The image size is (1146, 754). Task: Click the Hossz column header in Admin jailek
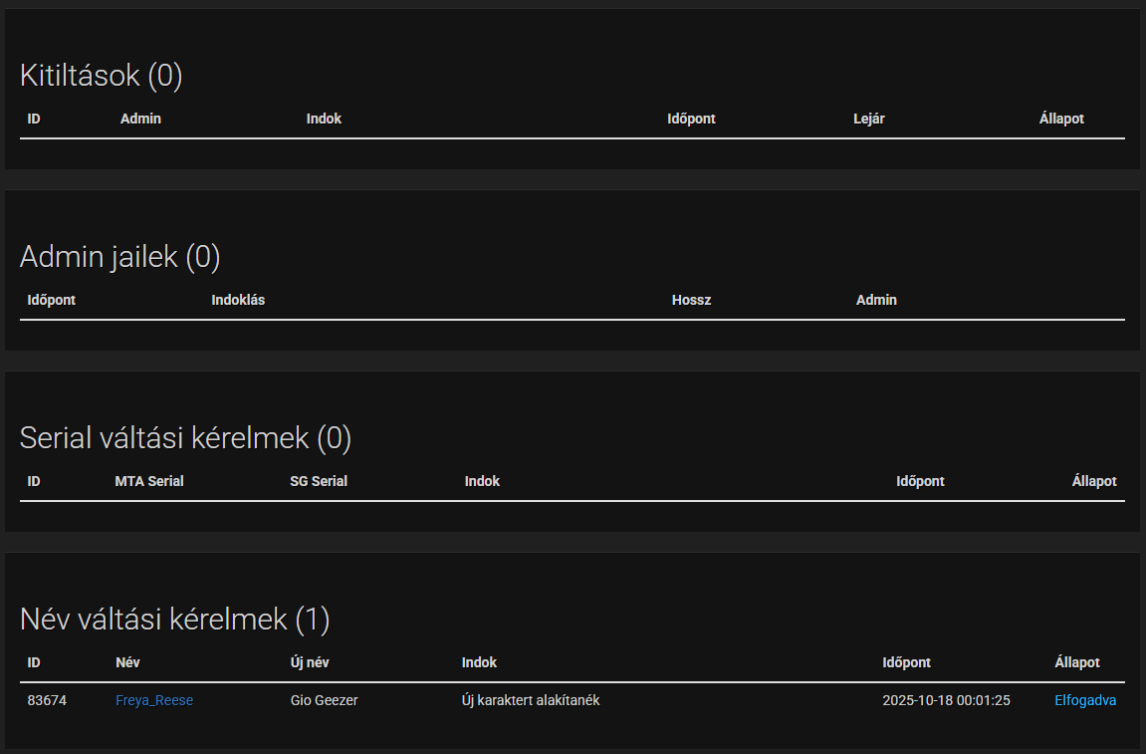pos(691,300)
